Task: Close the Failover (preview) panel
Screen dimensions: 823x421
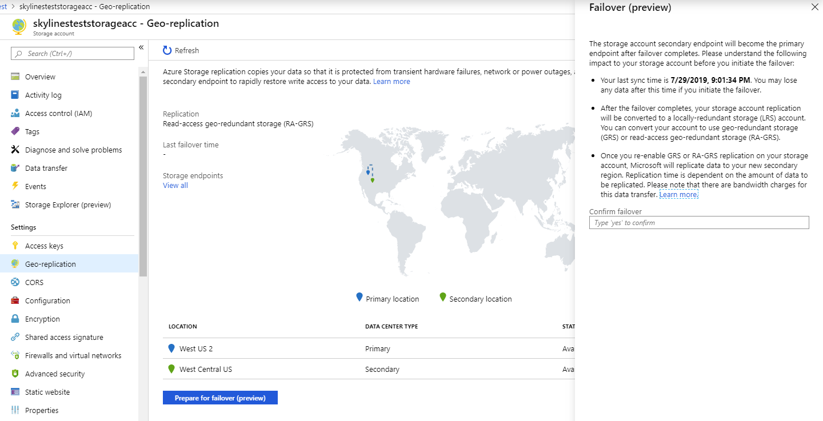Action: click(814, 7)
